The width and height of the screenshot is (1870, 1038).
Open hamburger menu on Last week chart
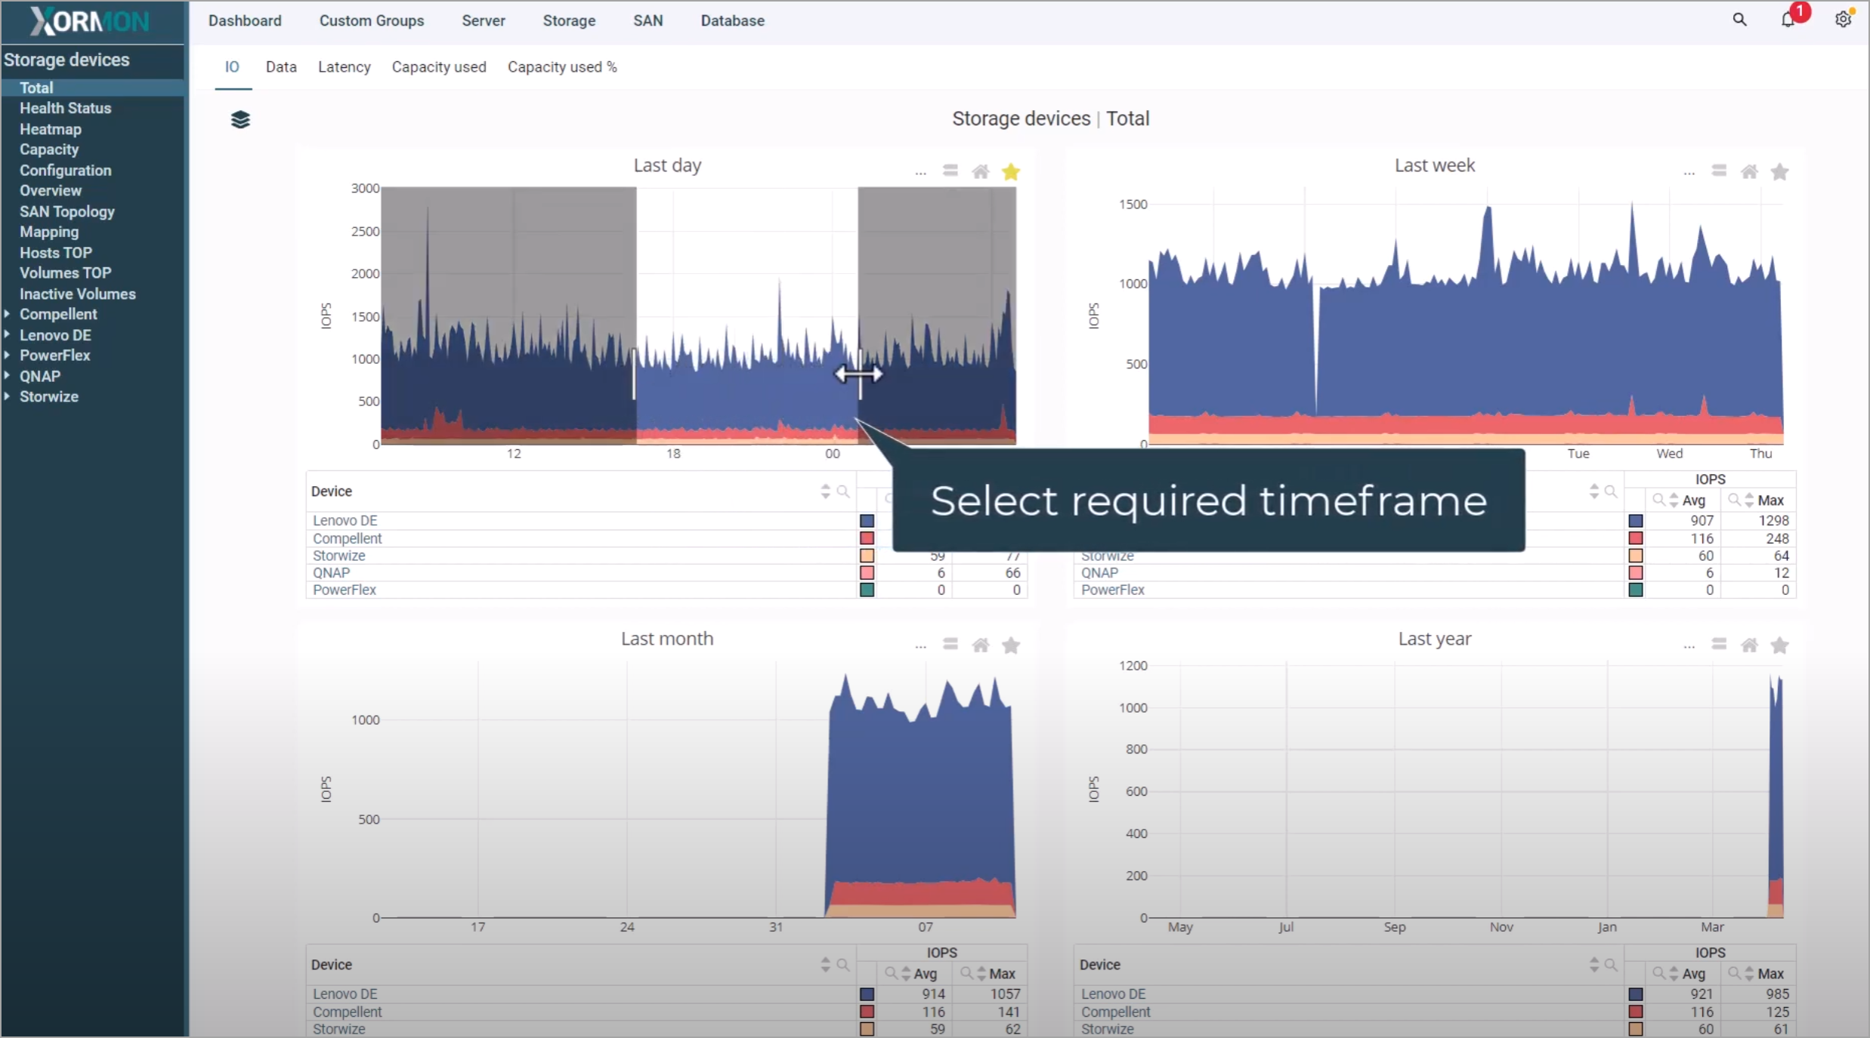pyautogui.click(x=1719, y=171)
